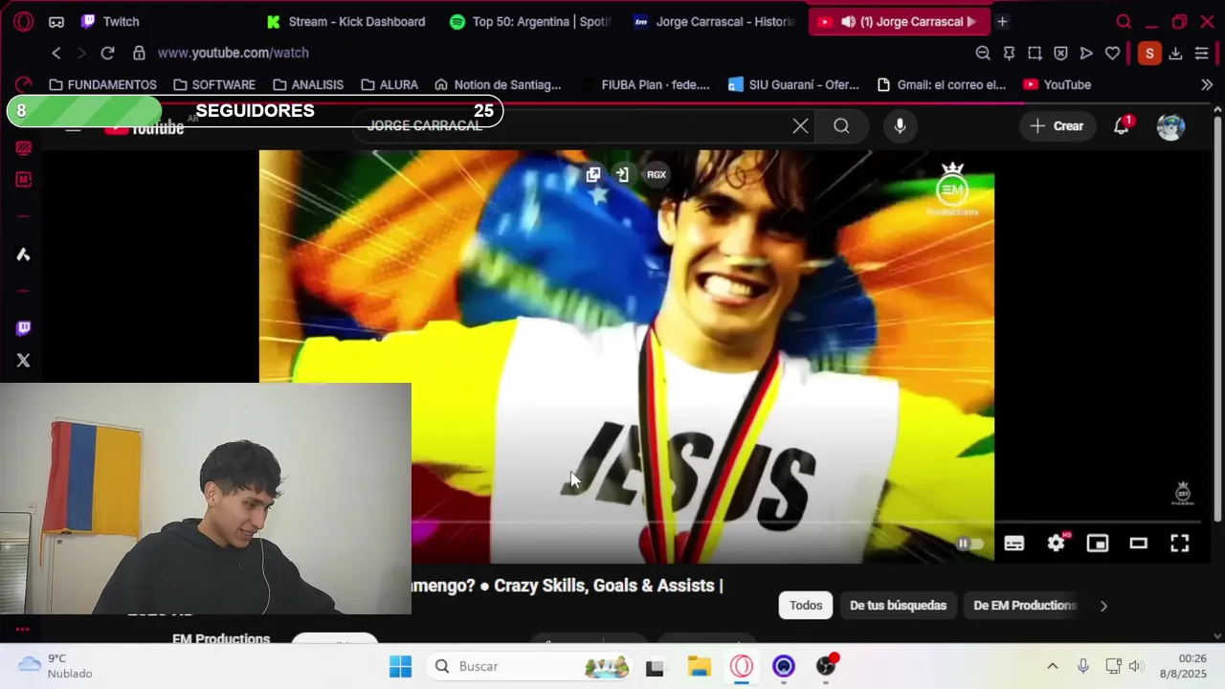This screenshot has width=1225, height=689.
Task: Open the Twitch sidebar panel
Action: 23,328
